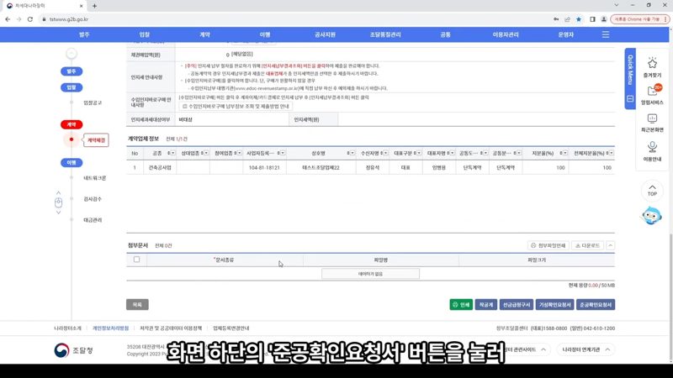
Task: Open the 계약 top menu
Action: click(x=204, y=34)
